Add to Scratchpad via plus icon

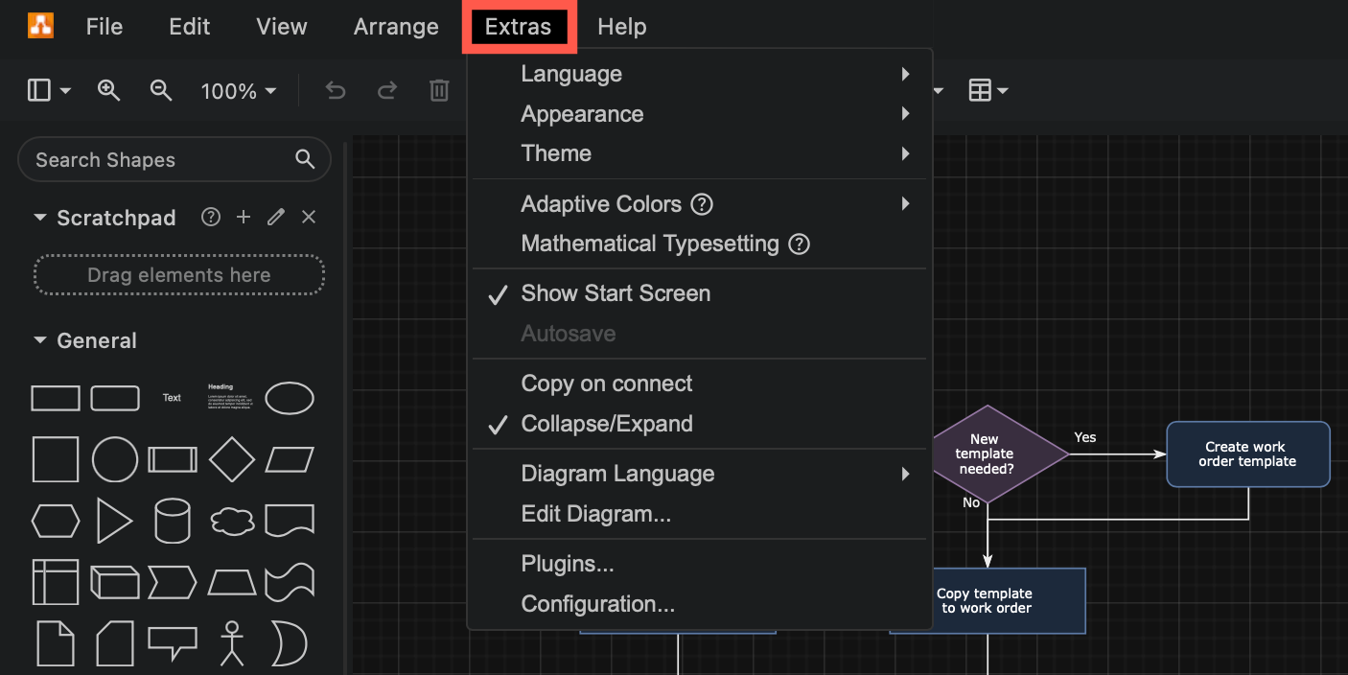point(243,217)
